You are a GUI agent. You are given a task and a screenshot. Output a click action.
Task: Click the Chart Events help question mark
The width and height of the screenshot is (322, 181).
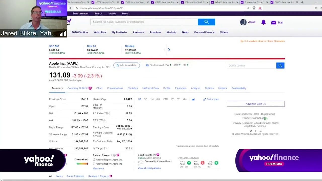(154, 155)
